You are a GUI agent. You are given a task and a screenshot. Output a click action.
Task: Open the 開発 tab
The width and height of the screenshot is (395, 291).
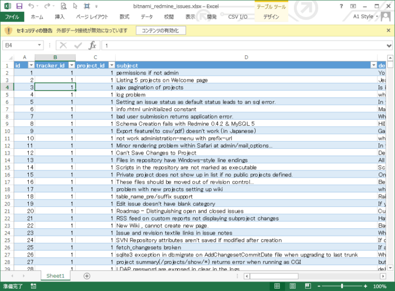coord(212,17)
